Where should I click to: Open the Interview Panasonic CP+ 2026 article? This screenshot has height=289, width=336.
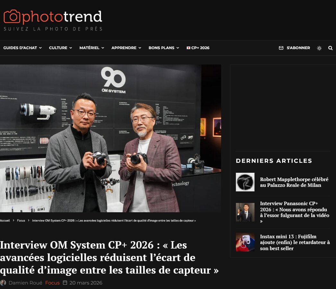pyautogui.click(x=294, y=212)
